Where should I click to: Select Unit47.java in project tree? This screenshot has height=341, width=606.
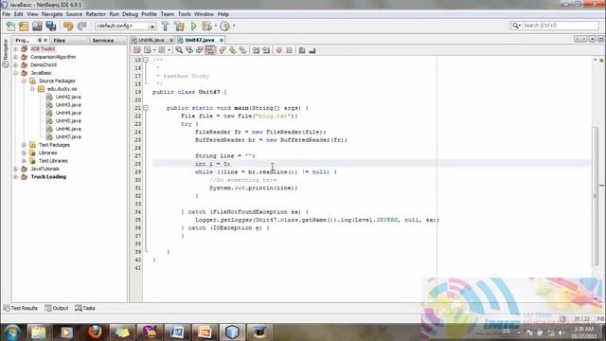(x=68, y=136)
